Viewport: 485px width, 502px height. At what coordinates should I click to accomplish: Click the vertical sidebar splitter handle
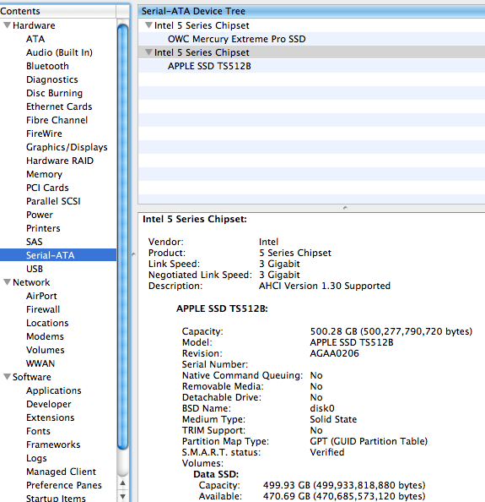[x=133, y=254]
